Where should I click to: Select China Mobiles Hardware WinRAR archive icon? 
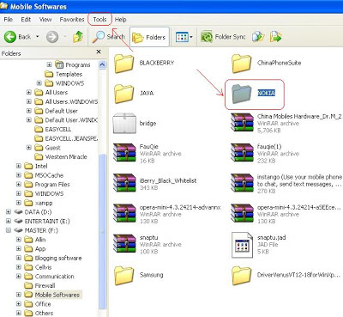coord(242,123)
